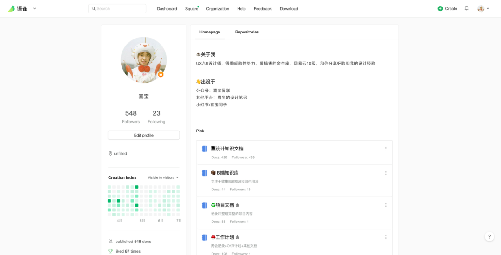This screenshot has height=255, width=501.
Task: Open the Feedback page link
Action: pos(263,9)
